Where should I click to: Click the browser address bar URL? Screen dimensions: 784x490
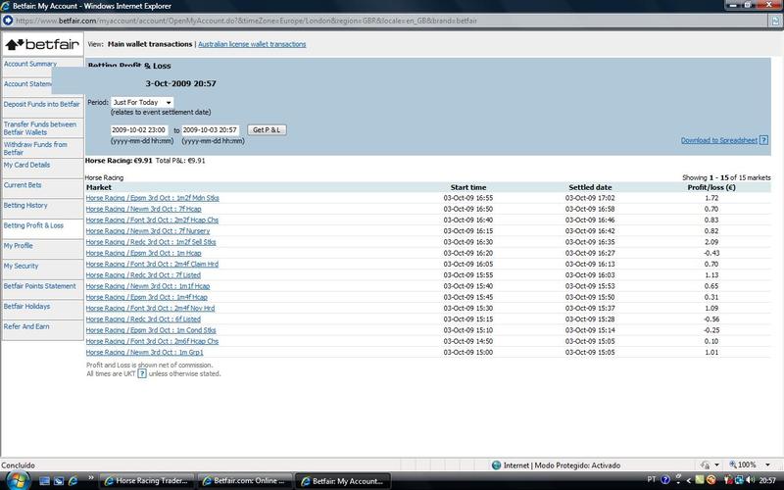(x=246, y=21)
